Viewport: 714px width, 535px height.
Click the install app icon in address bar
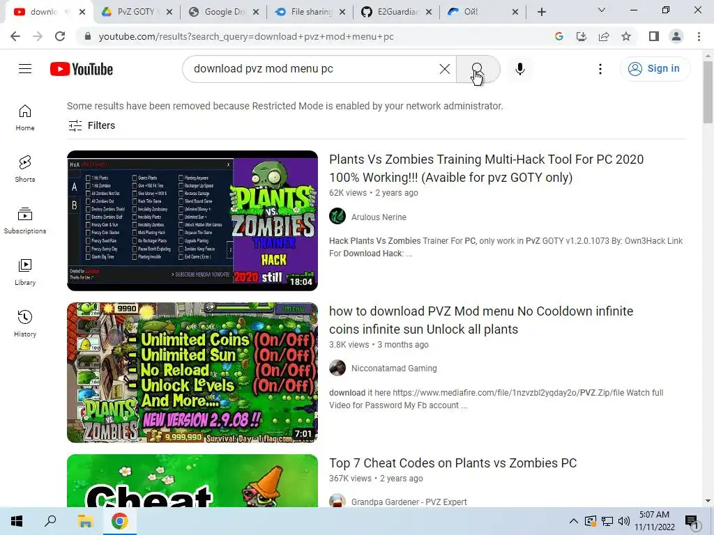[x=581, y=36]
